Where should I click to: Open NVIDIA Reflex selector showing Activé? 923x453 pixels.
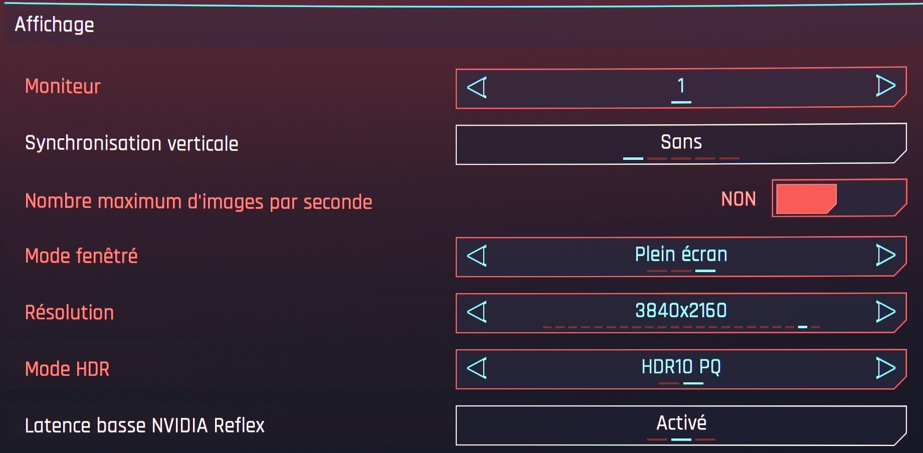pos(681,425)
